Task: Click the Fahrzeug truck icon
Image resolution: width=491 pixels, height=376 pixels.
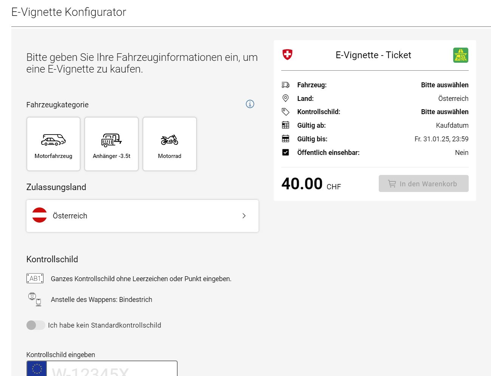Action: tap(286, 85)
